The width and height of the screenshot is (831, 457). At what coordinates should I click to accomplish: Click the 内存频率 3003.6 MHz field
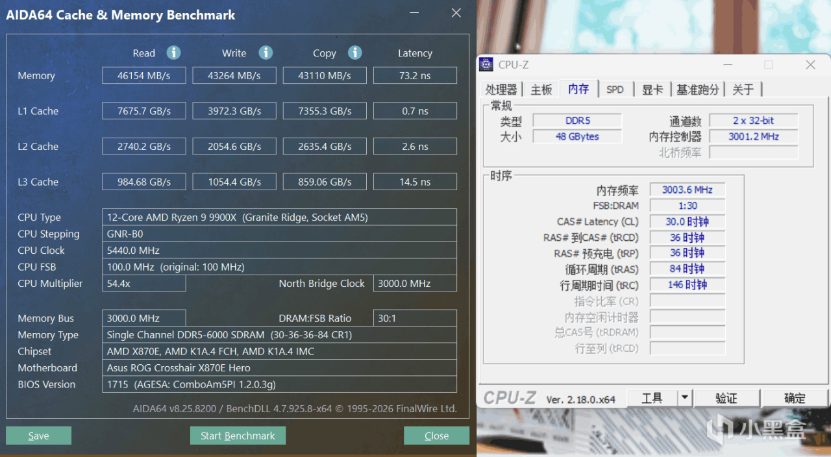(688, 190)
